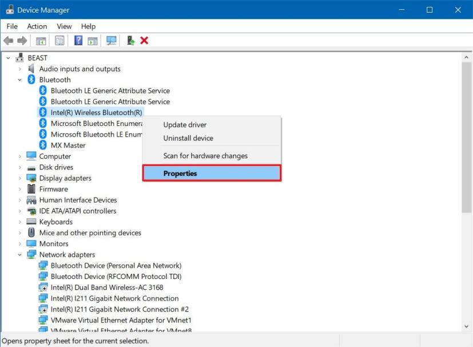
Task: Click the Network adapters category icon
Action: coord(31,254)
